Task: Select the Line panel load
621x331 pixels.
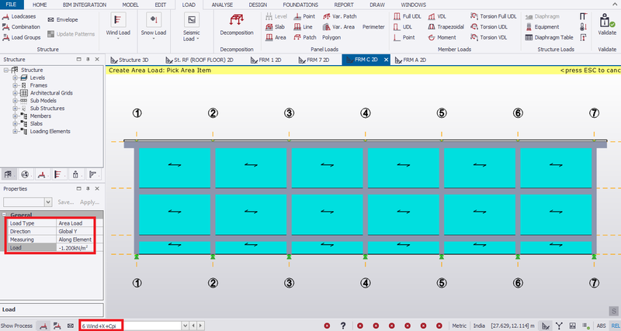Action: coord(303,27)
